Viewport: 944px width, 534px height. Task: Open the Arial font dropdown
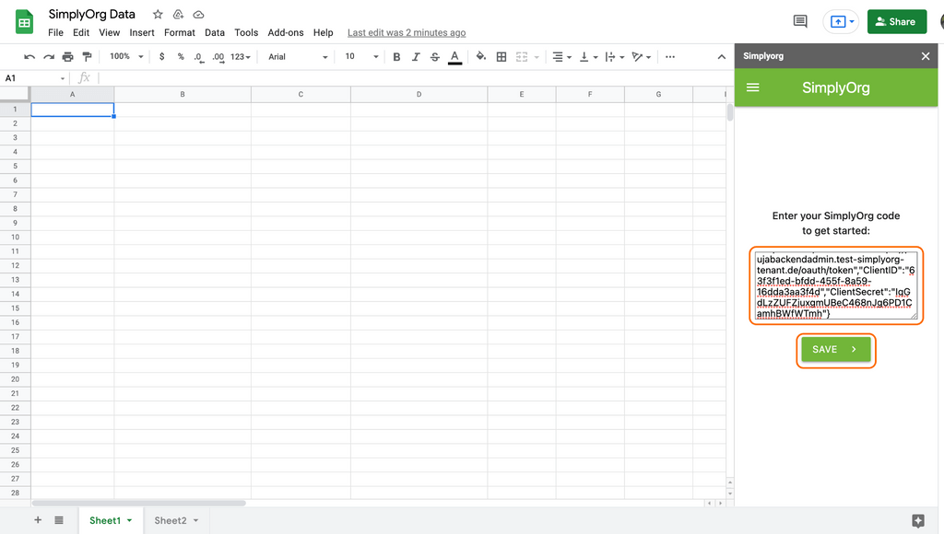click(x=298, y=56)
